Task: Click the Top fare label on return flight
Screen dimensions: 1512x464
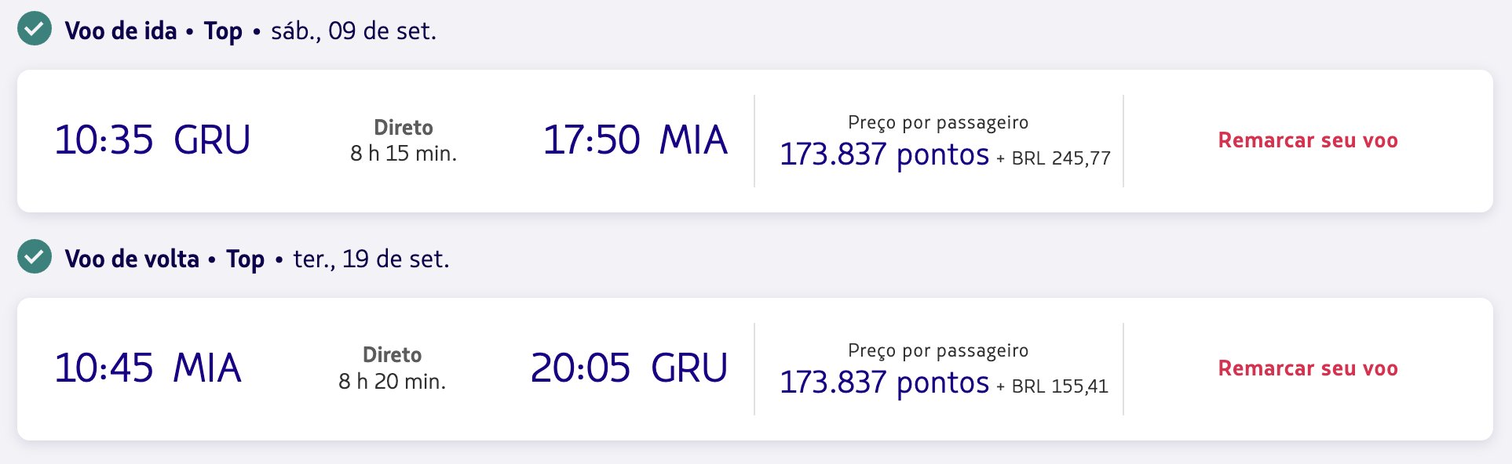Action: tap(245, 259)
